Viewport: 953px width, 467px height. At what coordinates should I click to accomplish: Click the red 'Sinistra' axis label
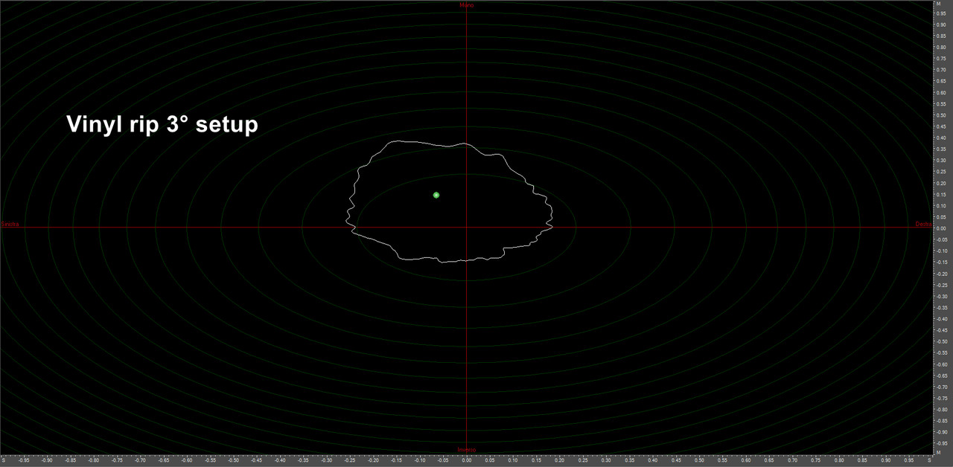click(10, 224)
